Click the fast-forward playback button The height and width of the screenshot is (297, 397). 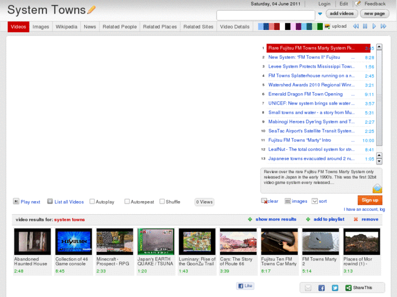[x=383, y=26]
